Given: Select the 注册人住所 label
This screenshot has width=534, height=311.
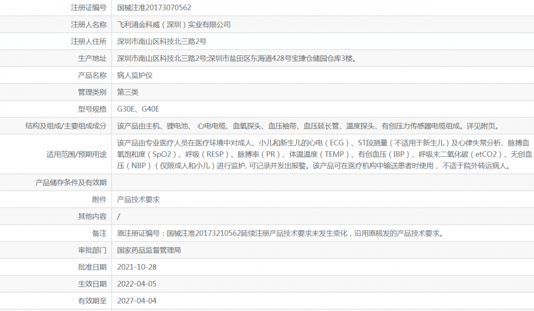Looking at the screenshot, I should pyautogui.click(x=89, y=41).
